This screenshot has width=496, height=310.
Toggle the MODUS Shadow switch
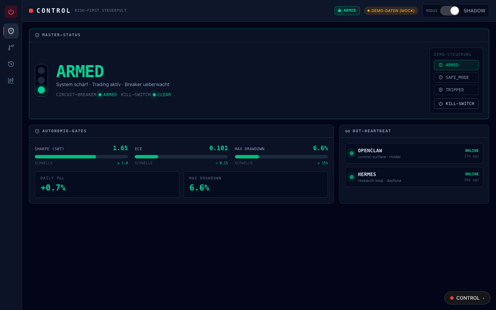449,11
